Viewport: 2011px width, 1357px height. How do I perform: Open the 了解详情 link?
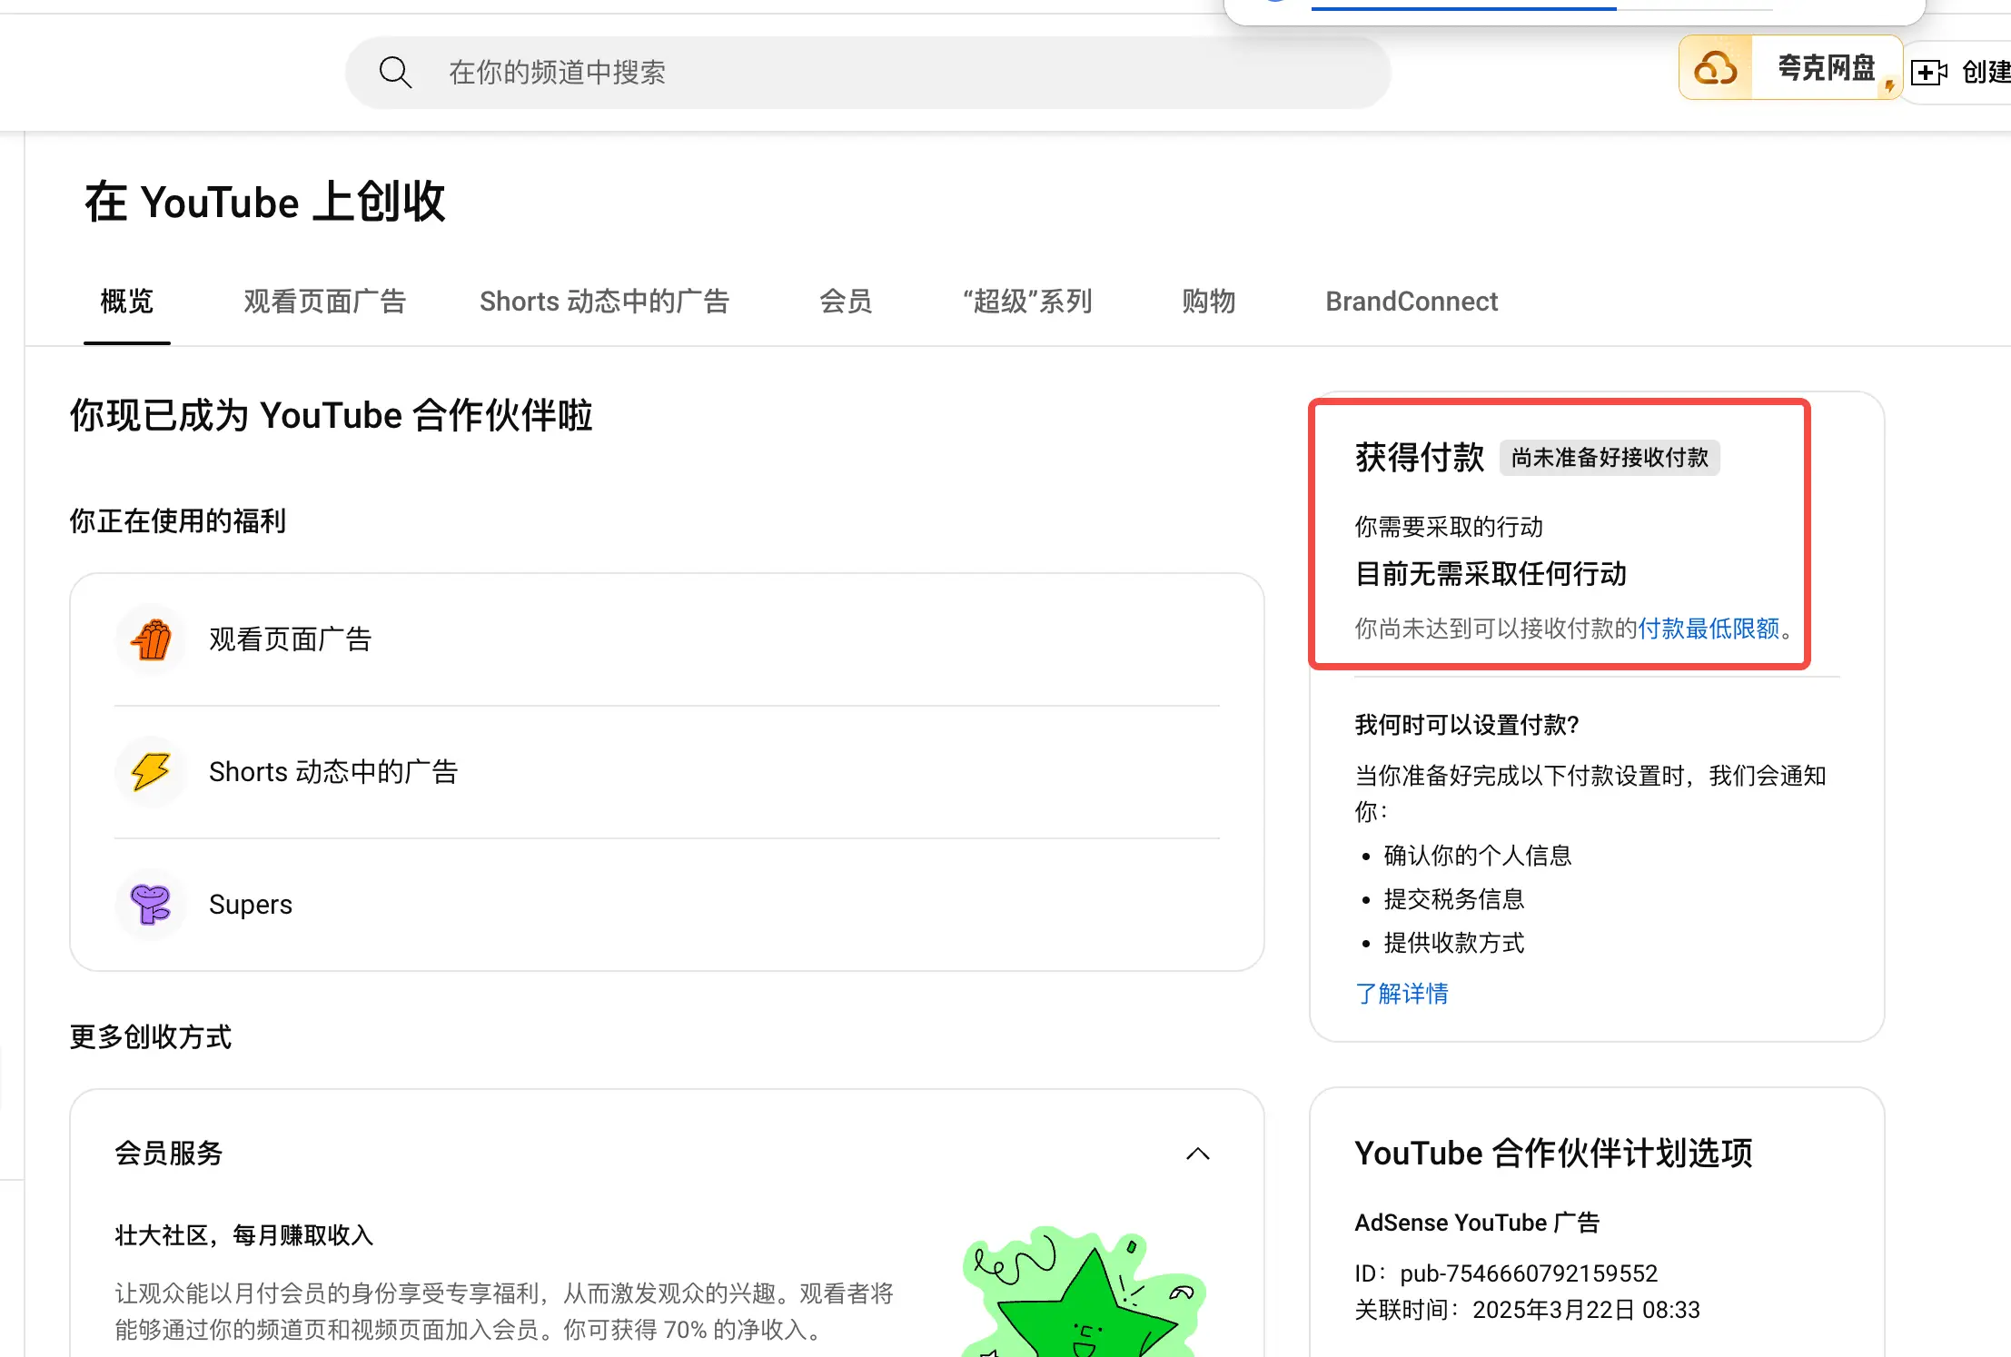(1402, 994)
